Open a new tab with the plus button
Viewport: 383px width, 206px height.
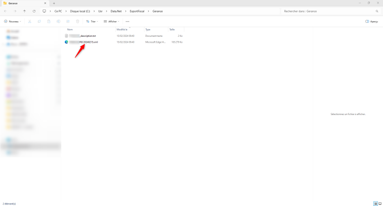pos(54,3)
